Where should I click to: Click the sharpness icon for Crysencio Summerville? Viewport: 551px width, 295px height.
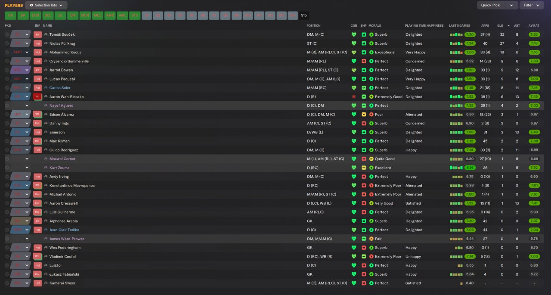[x=364, y=61]
